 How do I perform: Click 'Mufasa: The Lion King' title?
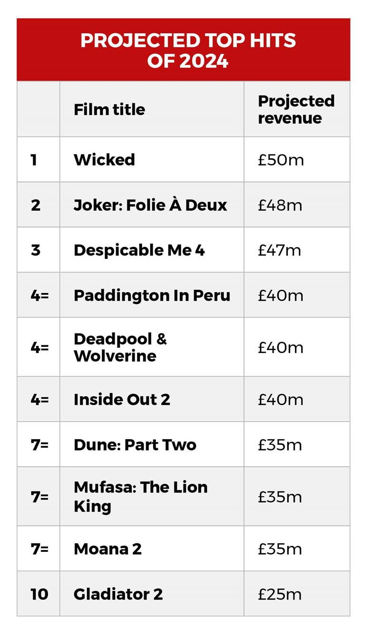[x=140, y=497]
